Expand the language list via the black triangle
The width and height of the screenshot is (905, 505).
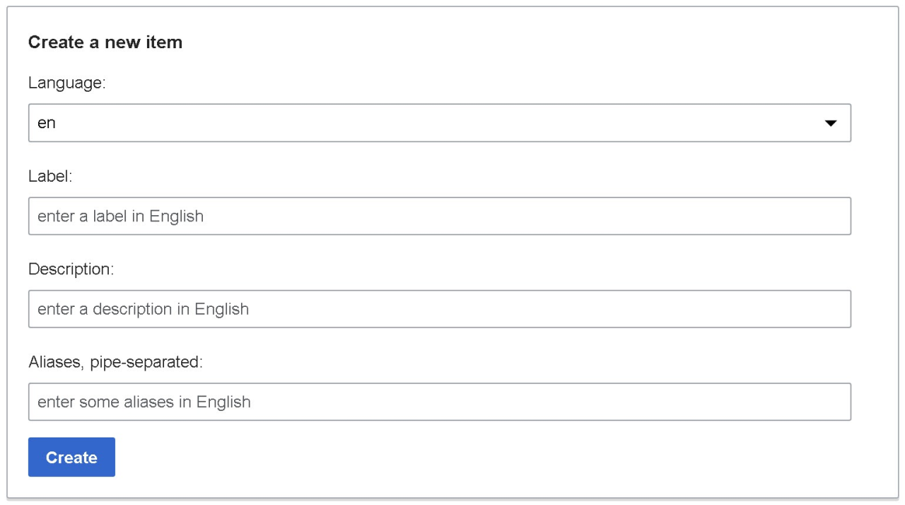(830, 124)
